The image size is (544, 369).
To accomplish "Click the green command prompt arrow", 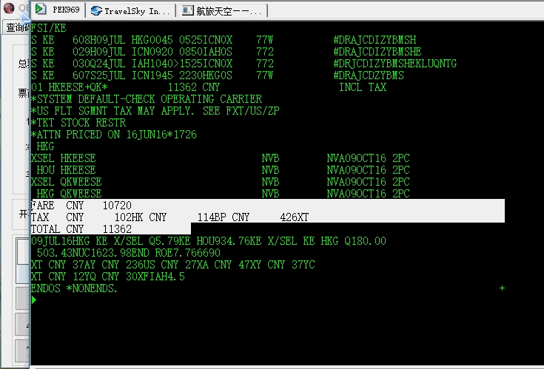I will 34,300.
